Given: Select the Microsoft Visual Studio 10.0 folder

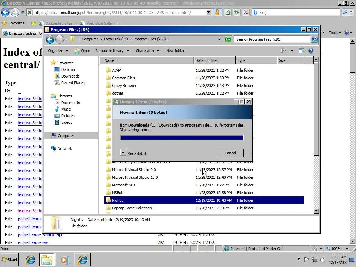Looking at the screenshot, I should click(x=135, y=177).
